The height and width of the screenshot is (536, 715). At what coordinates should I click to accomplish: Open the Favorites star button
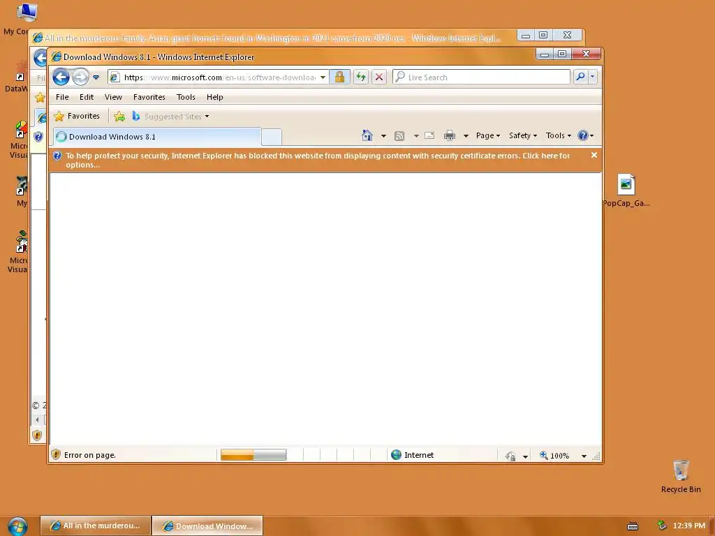77,117
